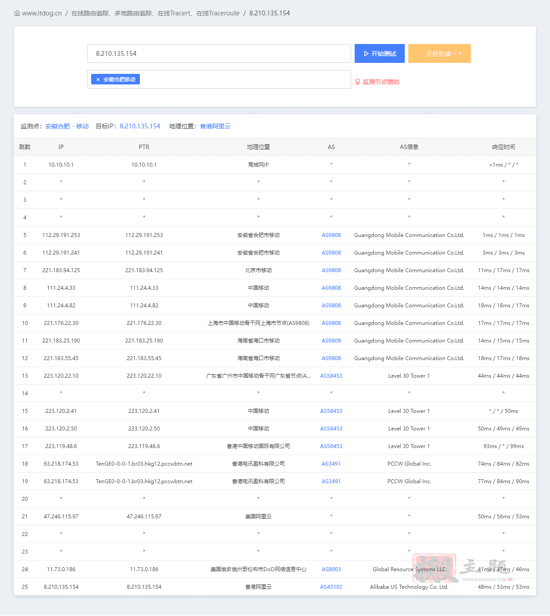Open AS9808 link in hop 5 row

[331, 235]
